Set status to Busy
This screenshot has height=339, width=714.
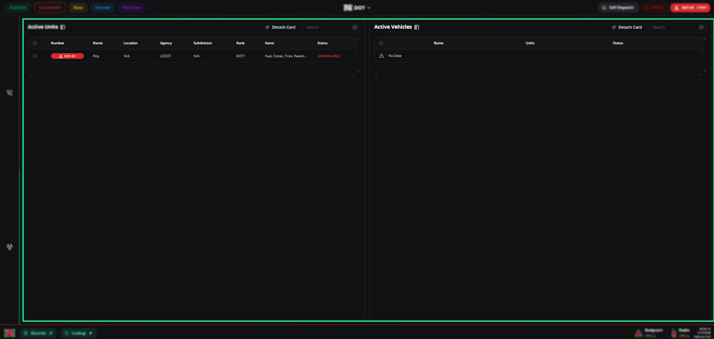pyautogui.click(x=78, y=7)
